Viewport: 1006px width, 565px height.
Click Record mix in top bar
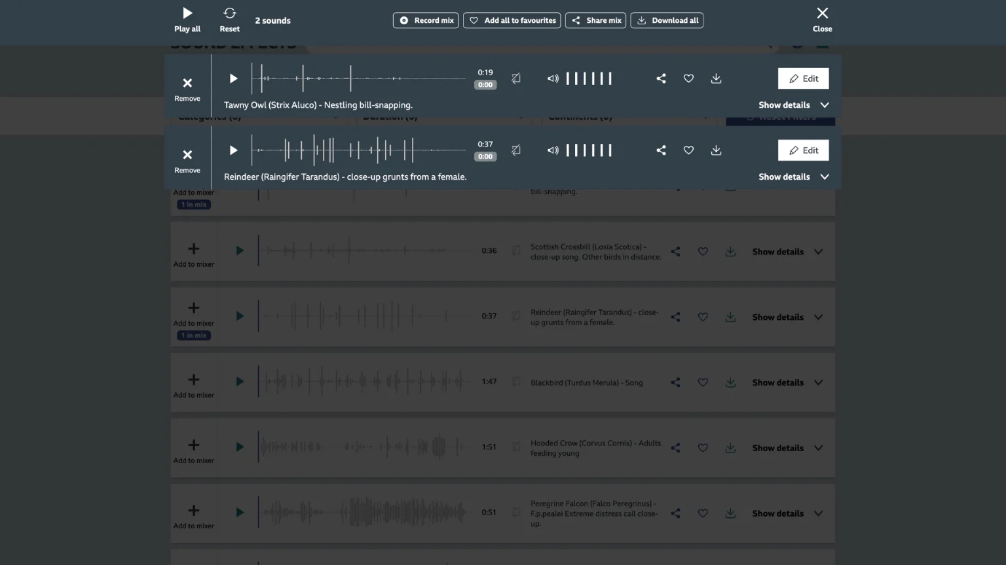tap(426, 20)
